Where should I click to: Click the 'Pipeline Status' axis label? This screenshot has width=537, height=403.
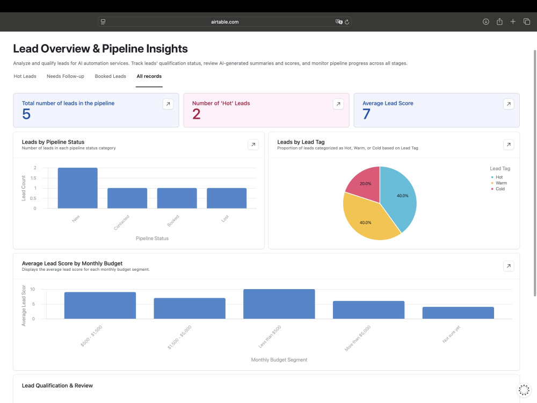[x=152, y=238]
